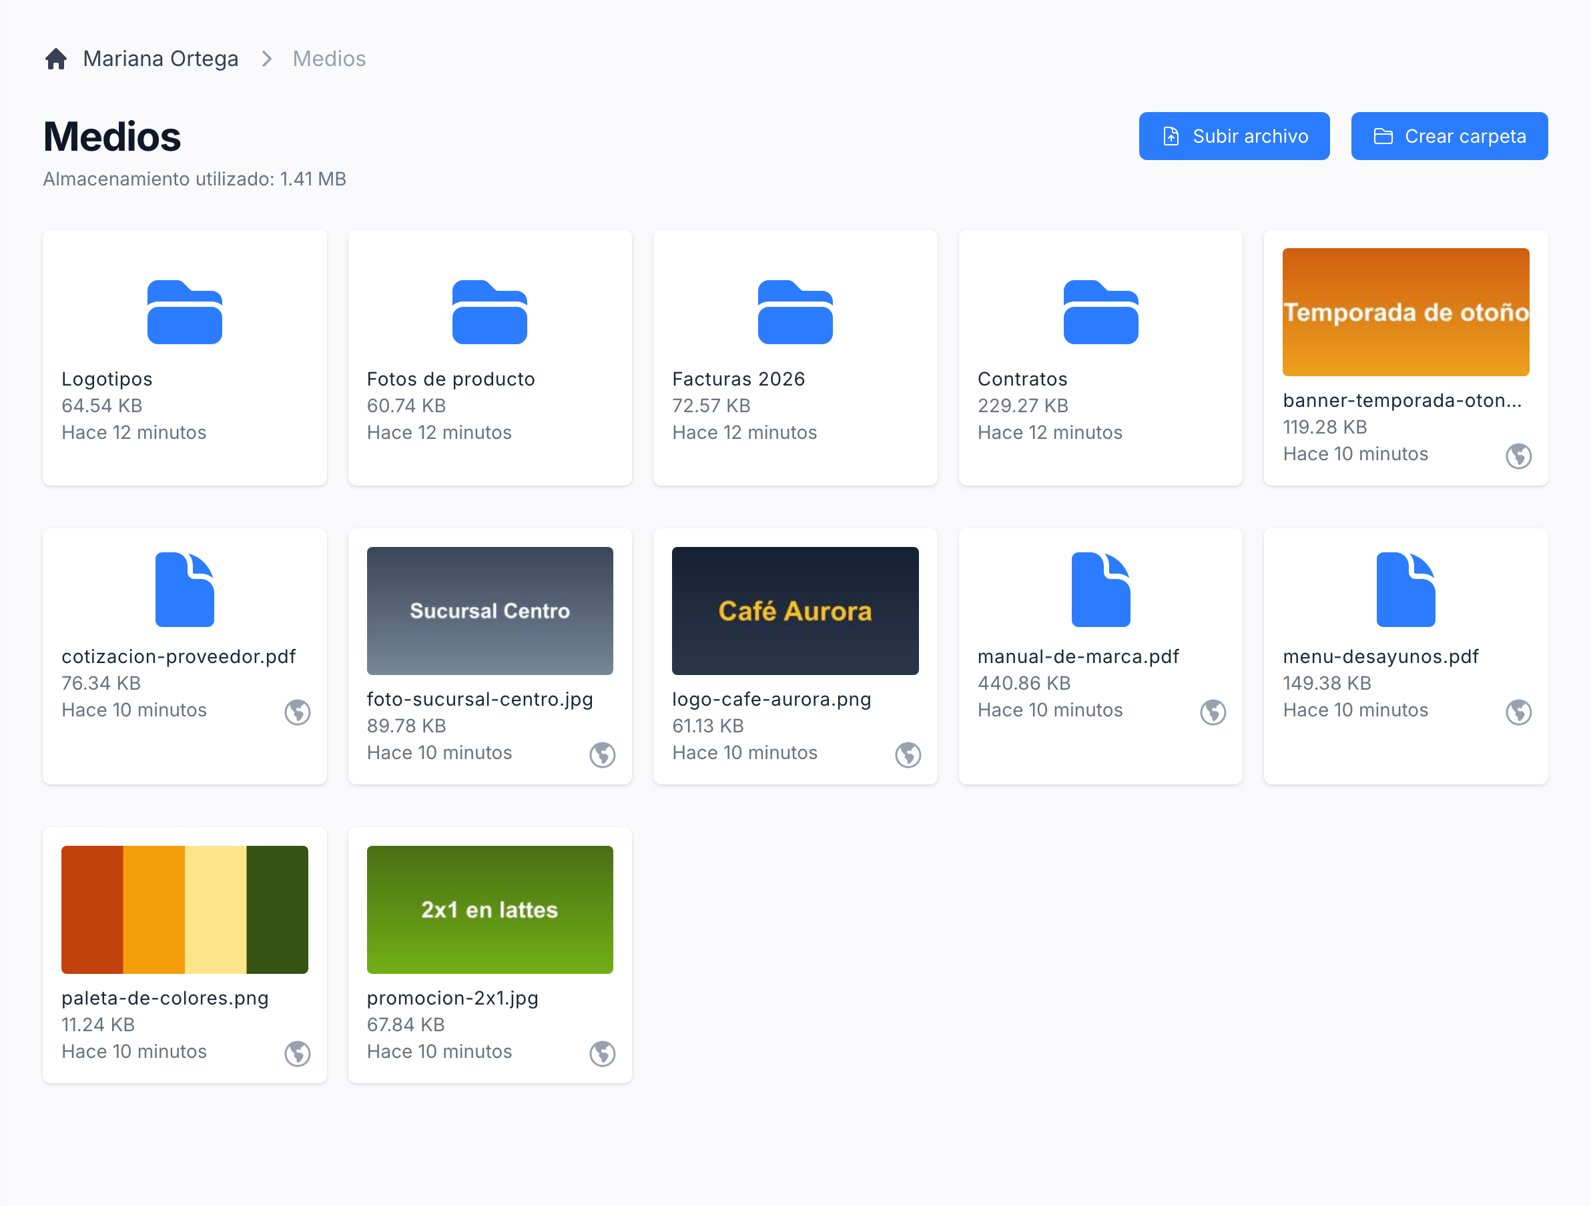Open the Contratos folder icon
The width and height of the screenshot is (1591, 1206).
(x=1100, y=312)
